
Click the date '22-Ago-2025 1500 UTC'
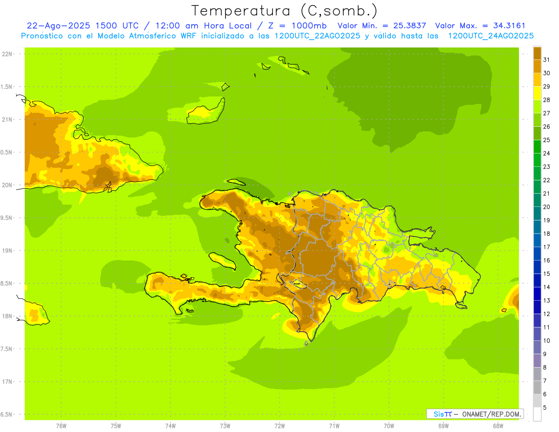[x=82, y=26]
